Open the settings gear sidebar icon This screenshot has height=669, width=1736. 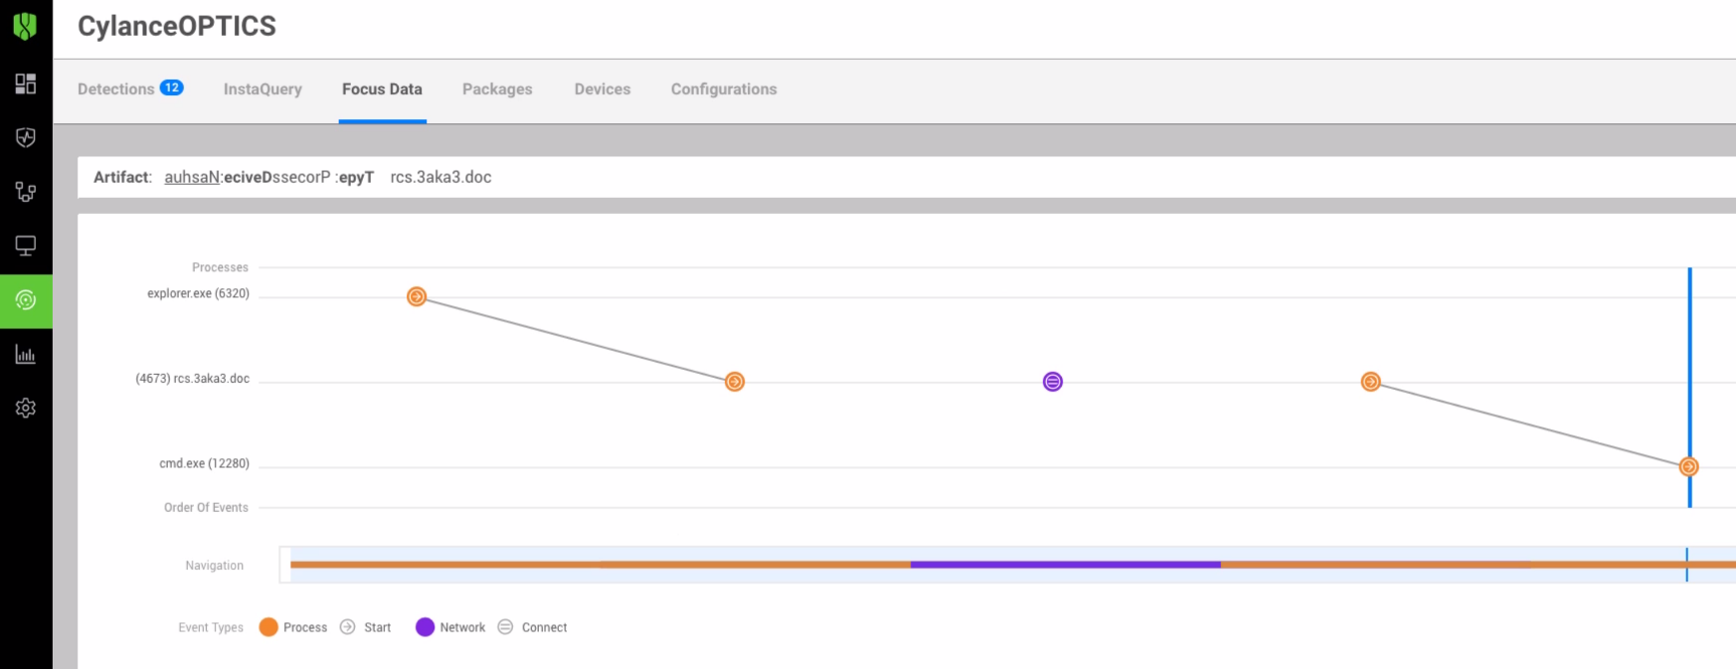click(26, 408)
